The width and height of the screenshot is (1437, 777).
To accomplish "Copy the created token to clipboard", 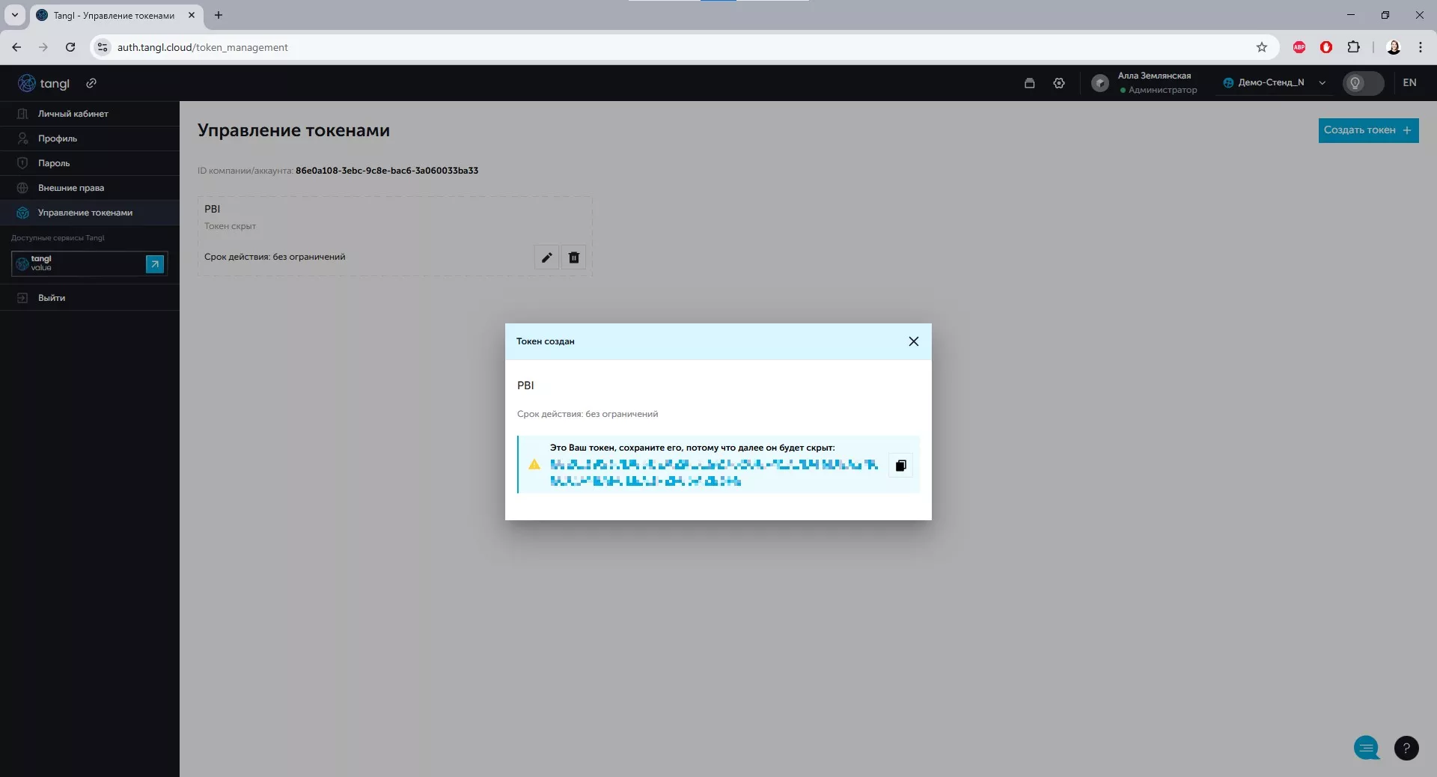I will (x=900, y=466).
